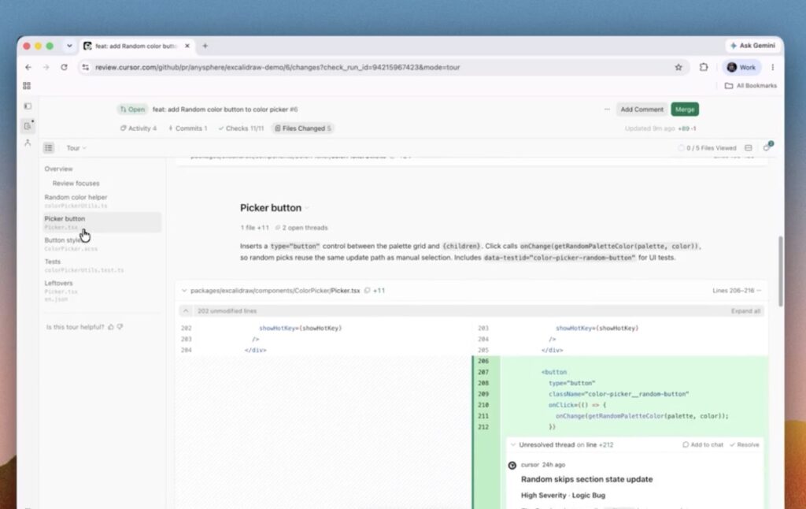Collapse the Unresolved thread chevron
The width and height of the screenshot is (806, 509).
point(513,444)
